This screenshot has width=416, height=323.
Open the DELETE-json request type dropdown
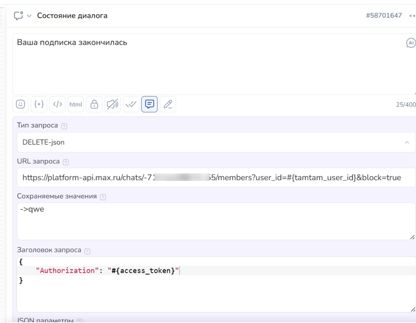pyautogui.click(x=216, y=142)
